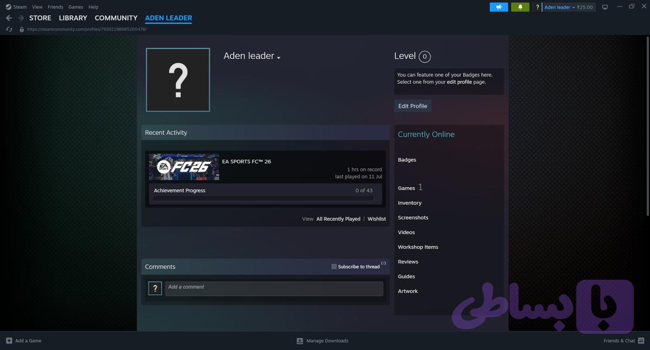Enable Subscribe to thread checkbox
This screenshot has height=350, width=650.
coord(334,267)
